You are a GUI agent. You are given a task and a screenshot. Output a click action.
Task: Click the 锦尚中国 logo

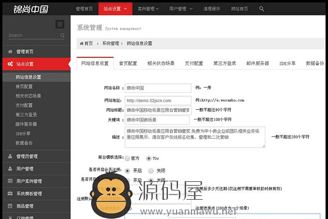(x=31, y=9)
